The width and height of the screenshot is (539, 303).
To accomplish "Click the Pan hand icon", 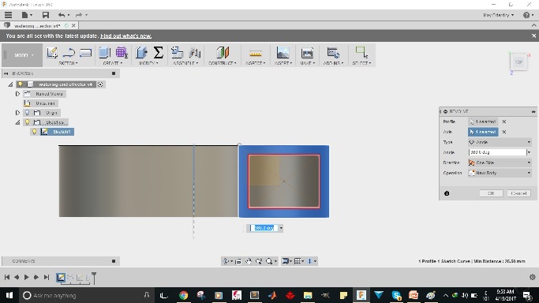I will 249,261.
